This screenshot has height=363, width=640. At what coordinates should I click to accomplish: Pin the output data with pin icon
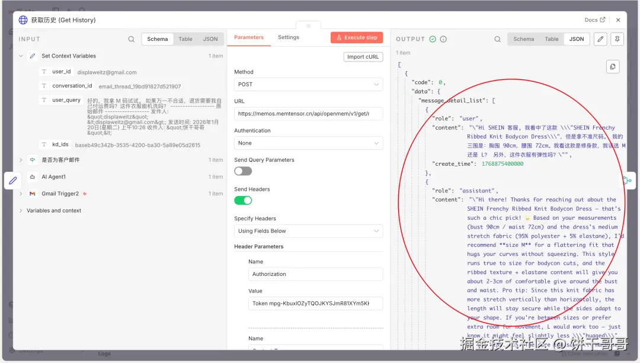click(617, 39)
